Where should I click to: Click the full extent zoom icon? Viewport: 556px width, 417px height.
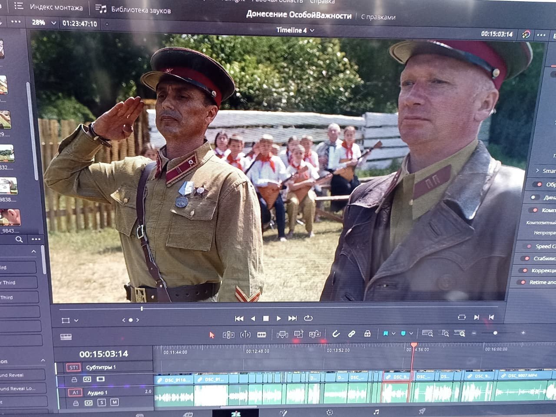click(x=427, y=333)
